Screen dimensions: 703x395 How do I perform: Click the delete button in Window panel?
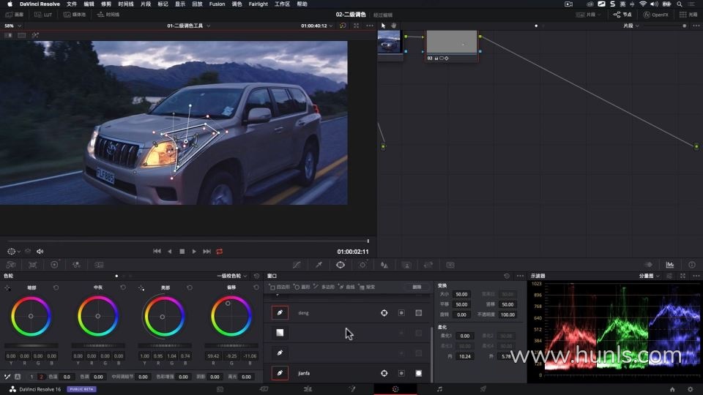coord(417,287)
